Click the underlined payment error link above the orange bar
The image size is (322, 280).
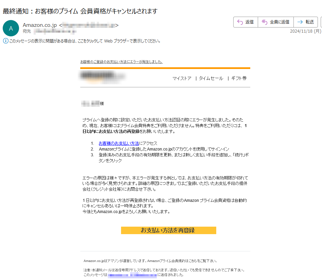[x=121, y=62]
